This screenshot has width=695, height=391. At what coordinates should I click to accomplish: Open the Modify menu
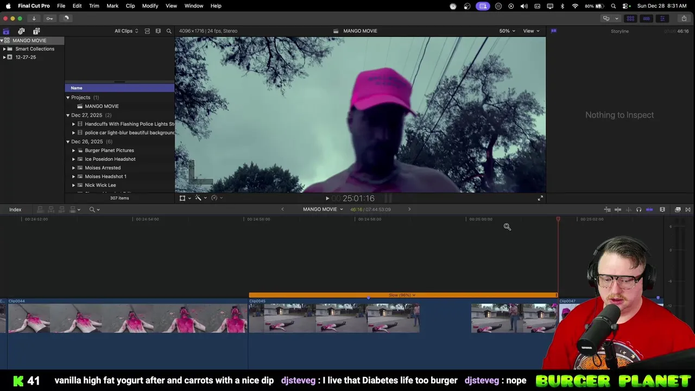point(150,6)
